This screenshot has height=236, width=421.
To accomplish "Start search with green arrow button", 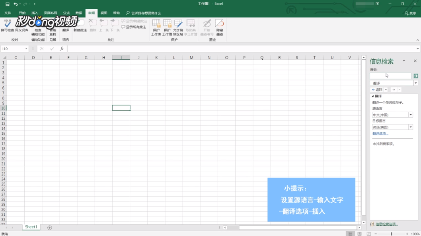I will (416, 76).
